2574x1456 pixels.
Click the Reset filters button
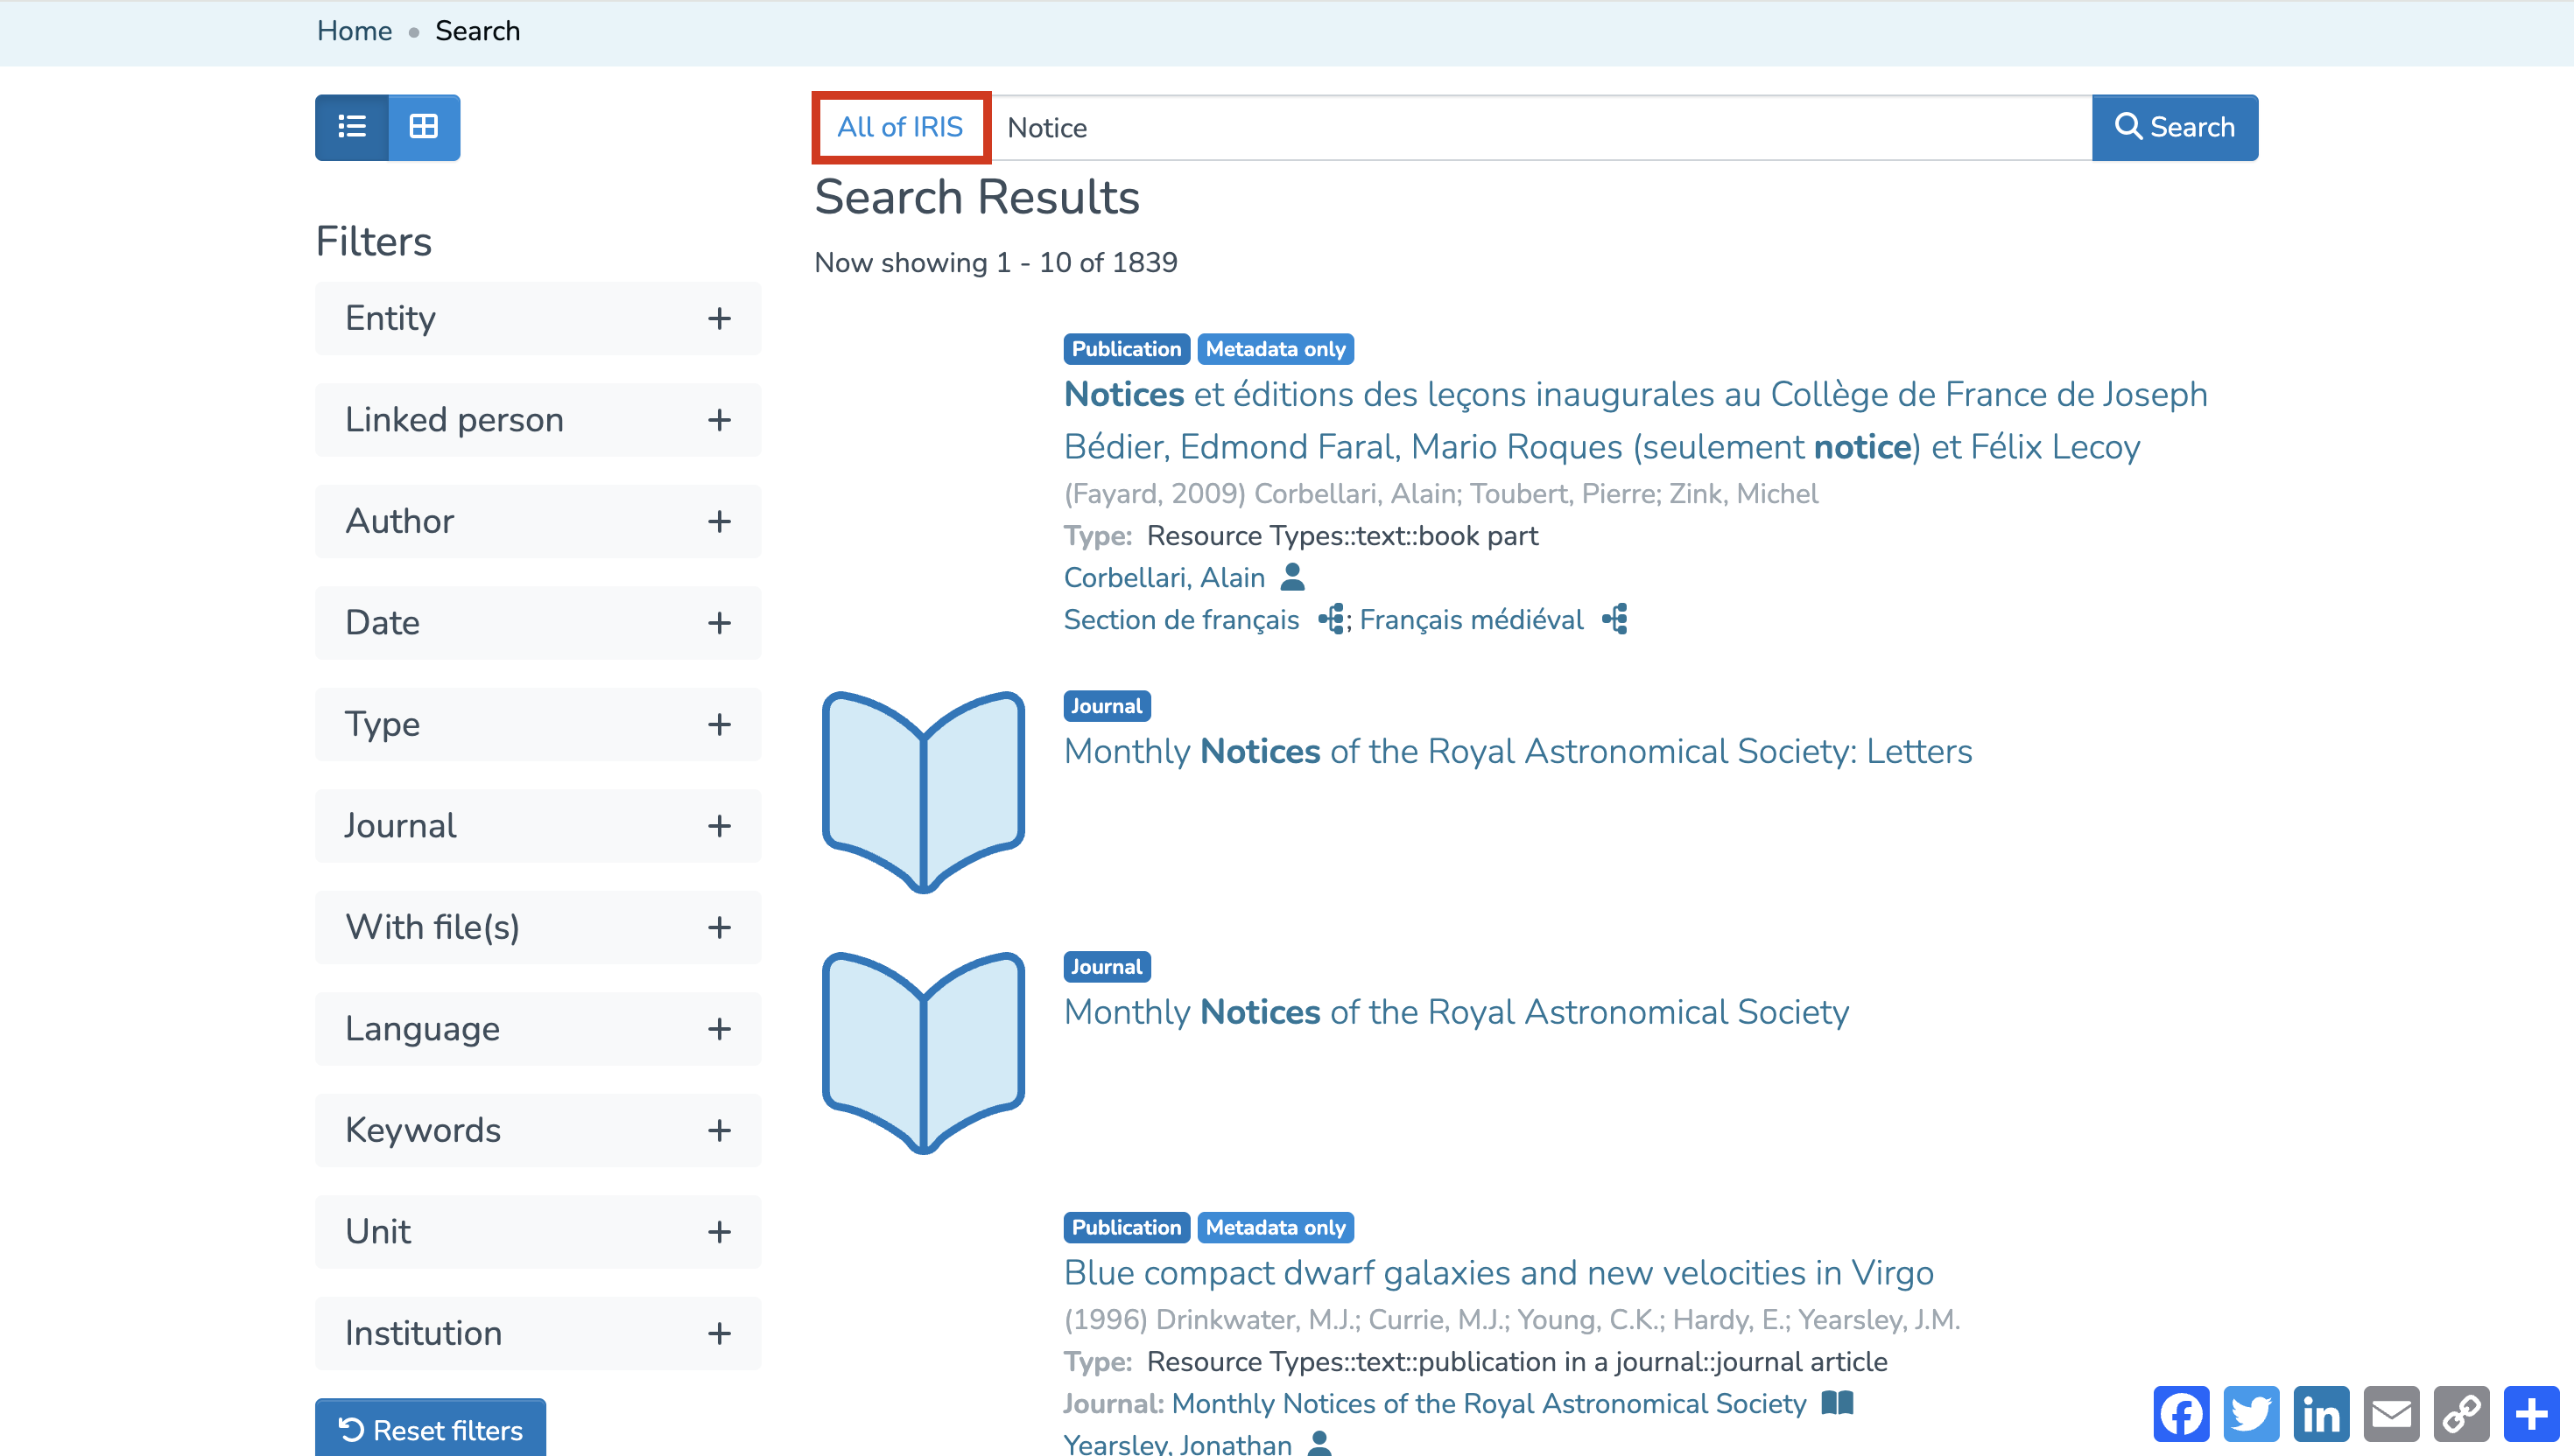click(x=430, y=1429)
